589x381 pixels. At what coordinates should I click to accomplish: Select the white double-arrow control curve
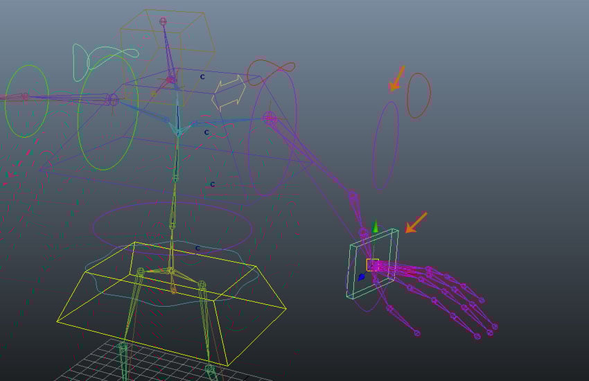click(228, 94)
